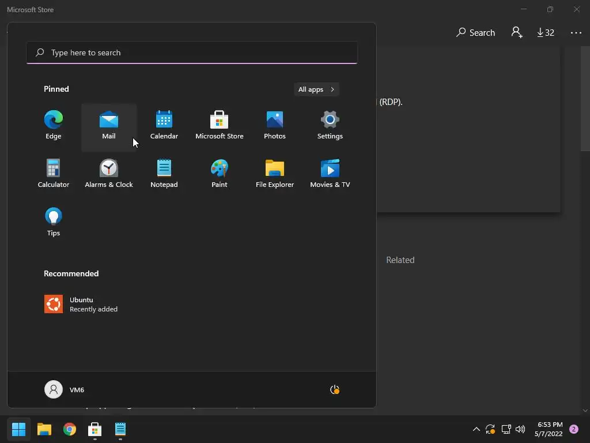Open the volume speaker tray icon
The image size is (590, 443).
click(520, 429)
